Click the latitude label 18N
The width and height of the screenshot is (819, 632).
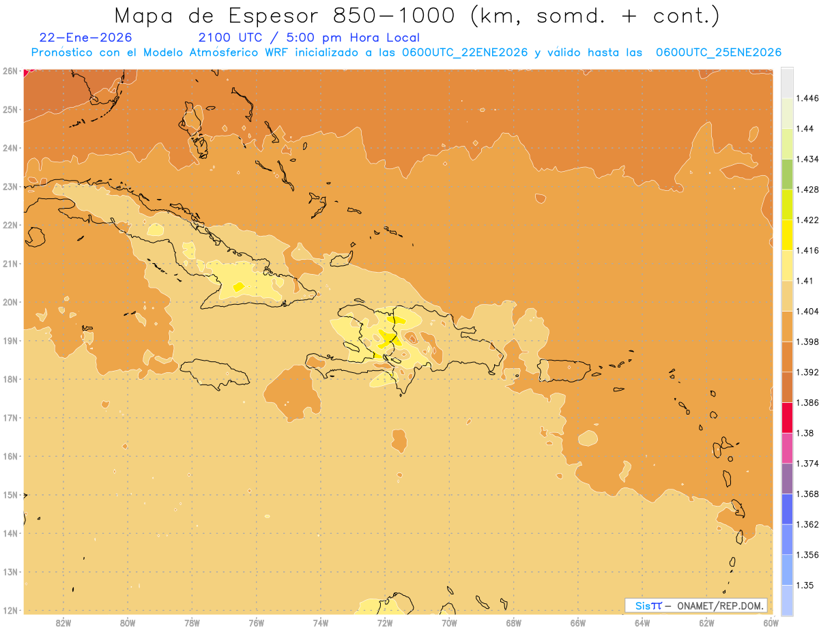click(x=10, y=379)
